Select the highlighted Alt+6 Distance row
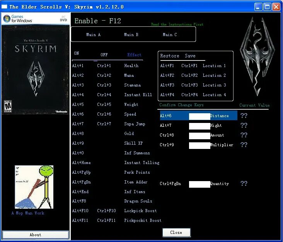Viewport: 283px width, 242px height. pyautogui.click(x=199, y=116)
